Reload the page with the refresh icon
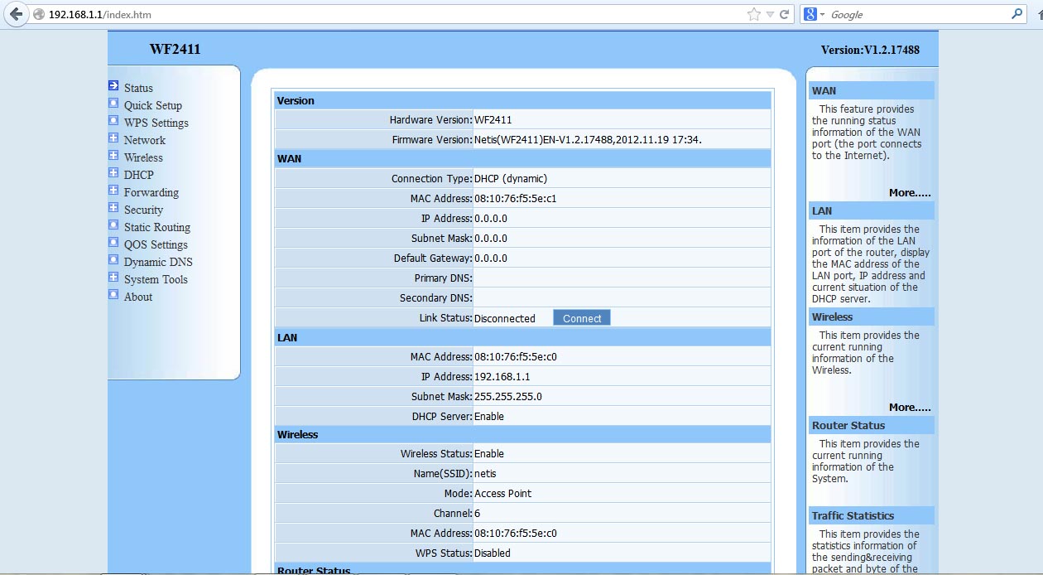1043x575 pixels. (x=784, y=14)
